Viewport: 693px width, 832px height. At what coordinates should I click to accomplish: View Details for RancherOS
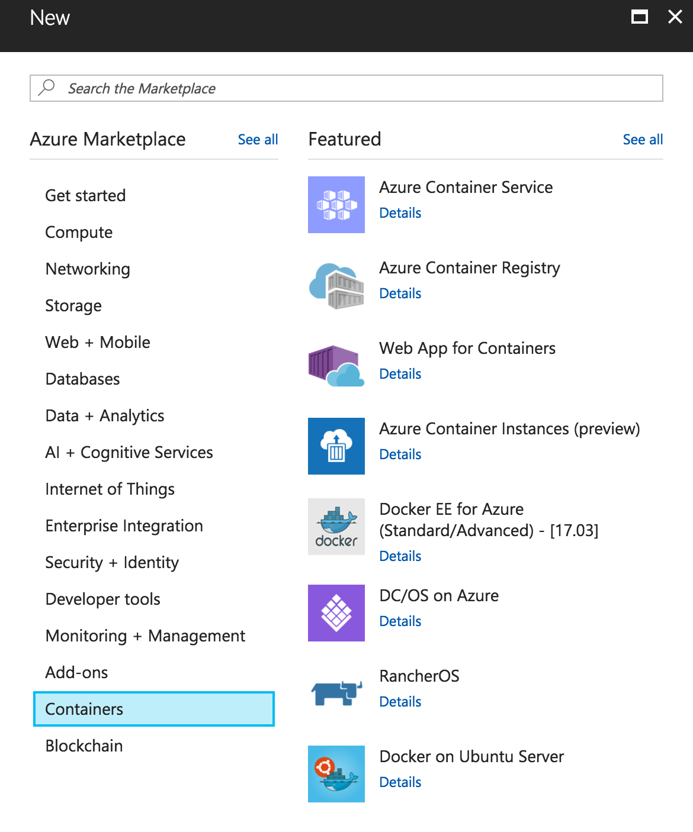[400, 702]
